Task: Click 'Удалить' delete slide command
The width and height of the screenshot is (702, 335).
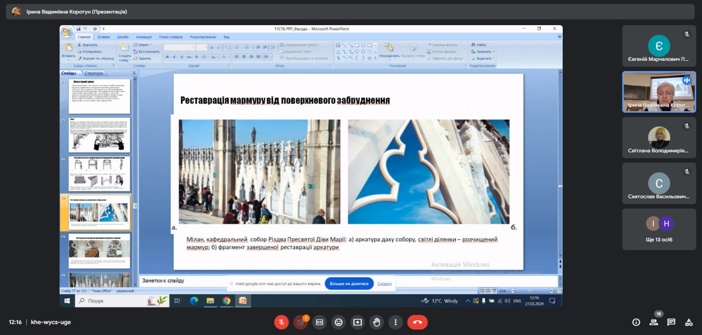Action: pos(143,58)
